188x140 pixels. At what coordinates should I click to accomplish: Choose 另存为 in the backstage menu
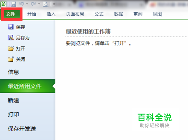23,38
